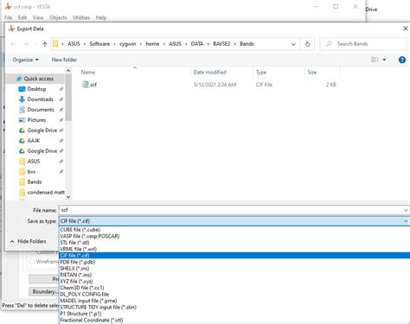The height and width of the screenshot is (324, 410).
Task: Choose Chem3D file (*.cc1) type
Action: point(234,288)
